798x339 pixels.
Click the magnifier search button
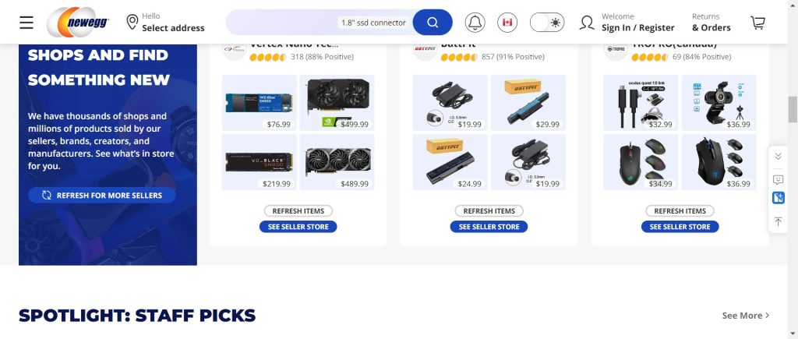point(433,23)
